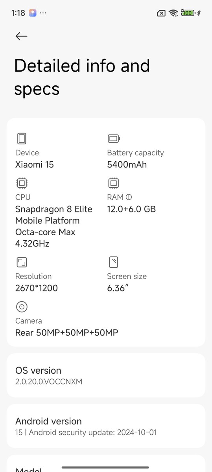Viewport: 212px width, 472px height.
Task: Tap the Camera lens icon
Action: coord(22,307)
